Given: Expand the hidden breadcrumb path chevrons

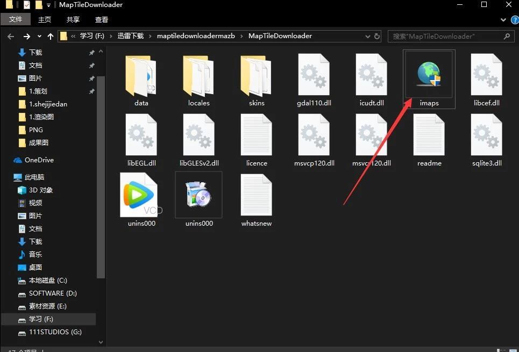Looking at the screenshot, I should [x=73, y=36].
